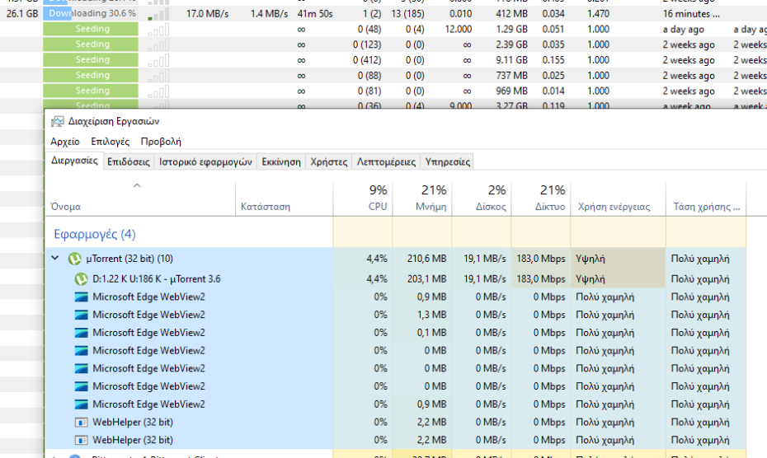Open the Αρχείο menu
Image resolution: width=767 pixels, height=458 pixels.
coord(65,142)
